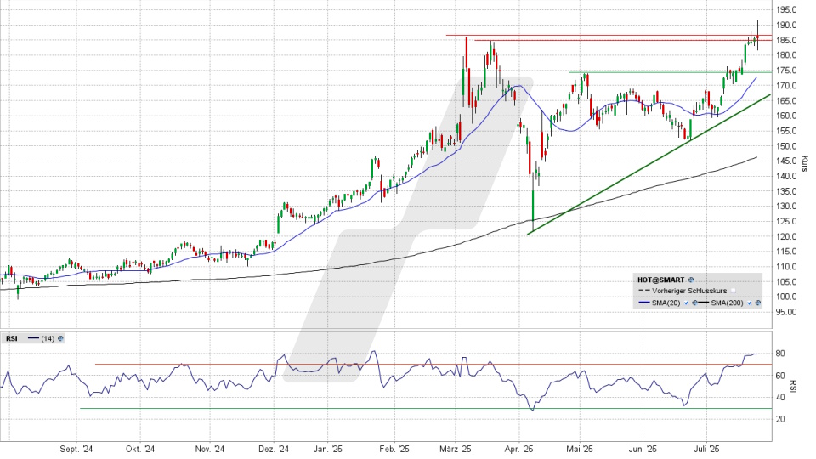
Task: Click the 95.00 price axis value
Action: (786, 312)
